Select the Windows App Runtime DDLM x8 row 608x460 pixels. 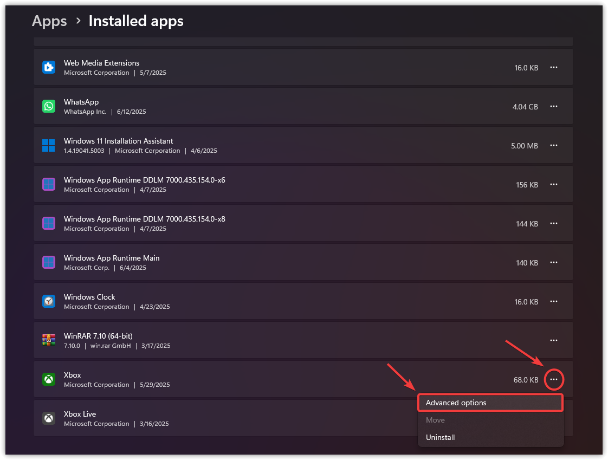271,223
